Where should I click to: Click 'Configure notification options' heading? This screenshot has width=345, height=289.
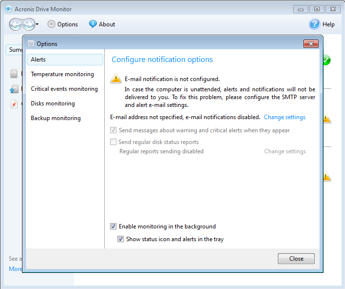162,60
